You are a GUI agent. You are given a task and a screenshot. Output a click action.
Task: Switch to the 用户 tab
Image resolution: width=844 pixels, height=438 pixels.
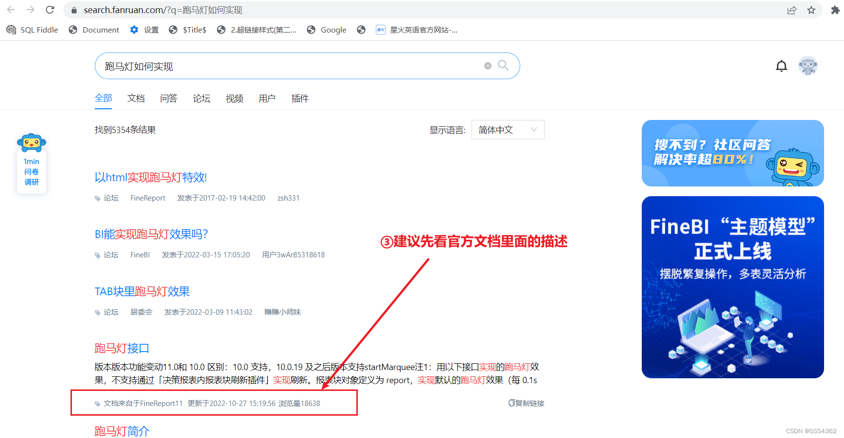click(x=267, y=99)
